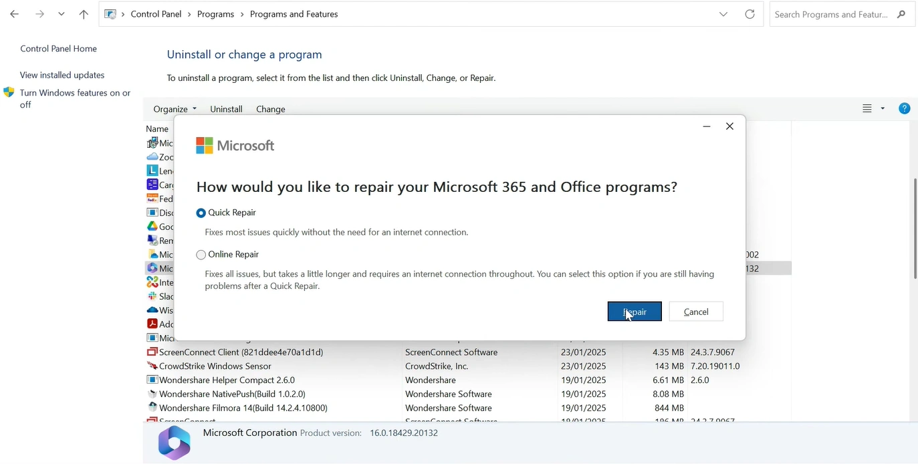Click the ScreenConnect Client program icon

[x=152, y=352]
